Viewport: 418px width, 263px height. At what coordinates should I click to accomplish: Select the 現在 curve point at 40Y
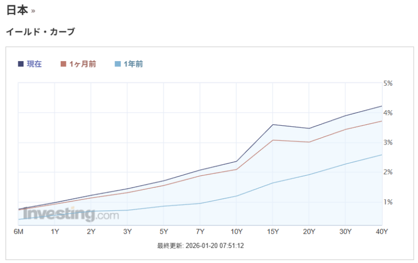pyautogui.click(x=381, y=106)
